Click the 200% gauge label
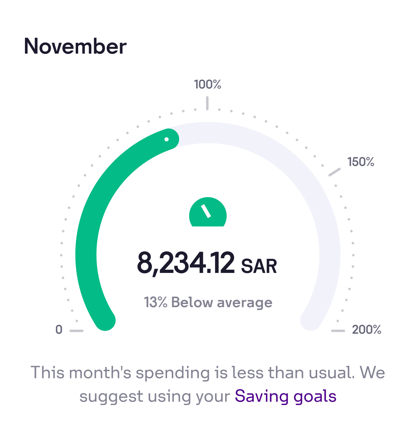The image size is (415, 440). point(366,330)
